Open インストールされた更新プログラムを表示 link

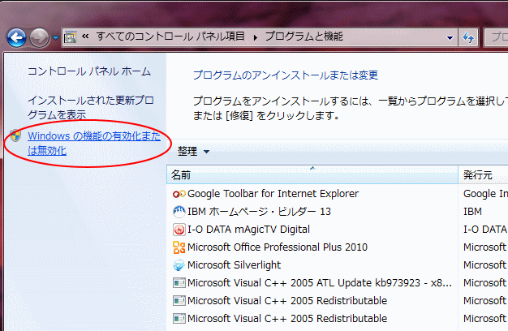[90, 108]
